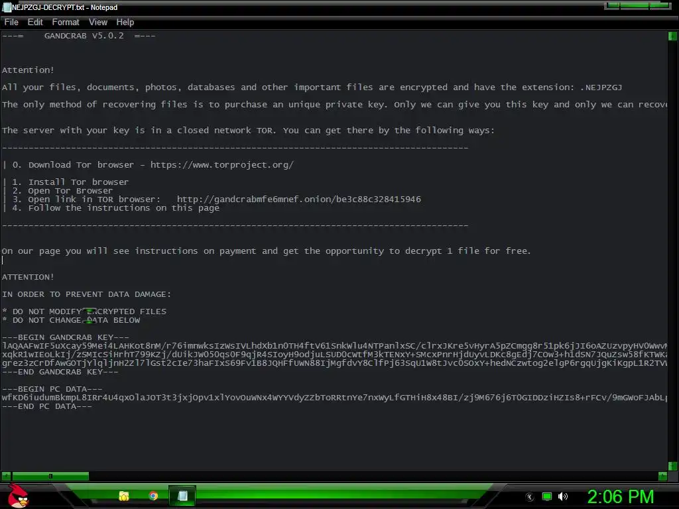Viewport: 679px width, 509px height.
Task: Click the horizontal scrollbar left arrow
Action: [6, 476]
